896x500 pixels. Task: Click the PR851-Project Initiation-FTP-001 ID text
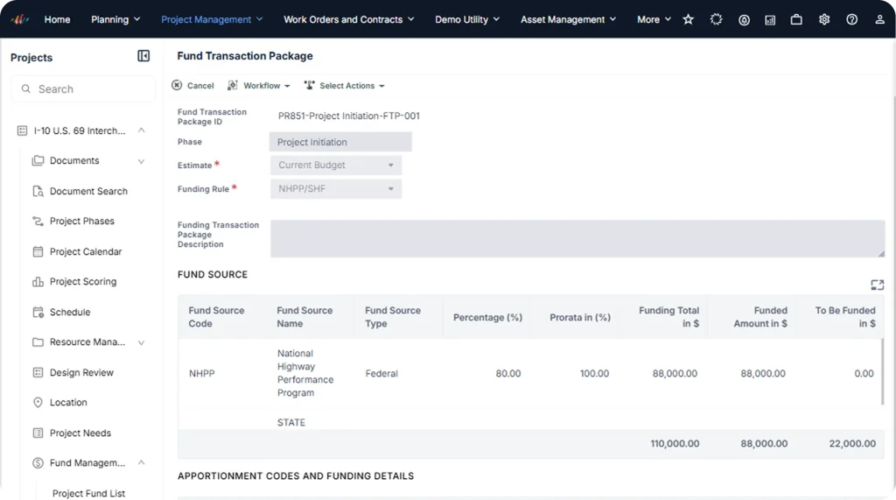click(x=348, y=116)
